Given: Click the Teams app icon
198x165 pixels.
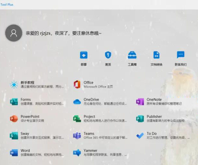Looking at the screenshot, I should tap(77, 136).
